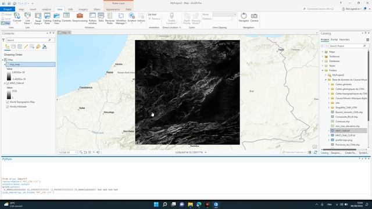Click the Link Views icon

pyautogui.click(x=27, y=16)
